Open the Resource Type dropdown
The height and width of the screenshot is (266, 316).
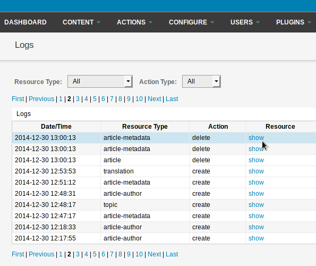[100, 81]
